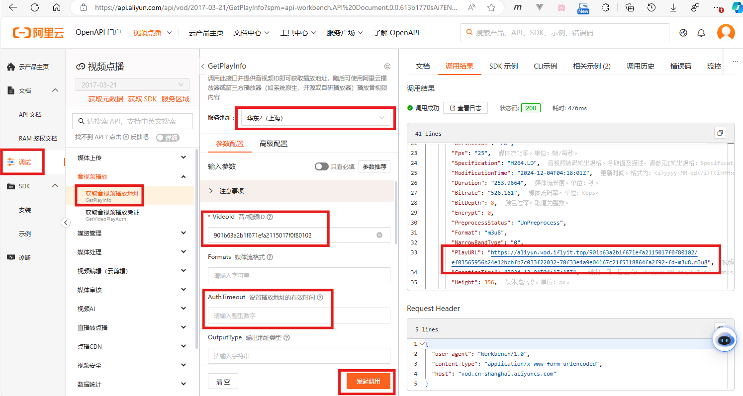Collapse the Request Header JSON with fold arrow
Viewport: 743px width, 396px height.
click(422, 344)
